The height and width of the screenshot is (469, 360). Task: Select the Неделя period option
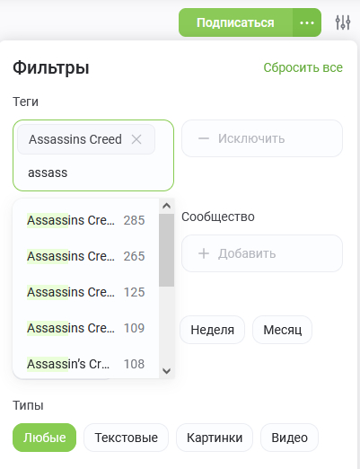[x=212, y=330]
